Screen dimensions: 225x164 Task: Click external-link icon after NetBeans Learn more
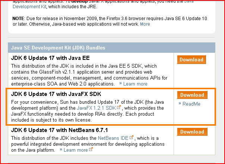91,150
